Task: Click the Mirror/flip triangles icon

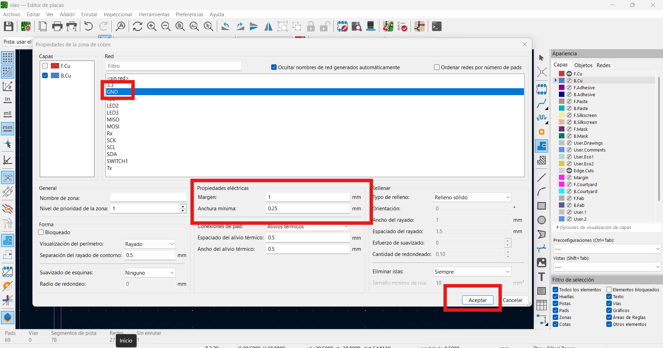Action: click(268, 26)
